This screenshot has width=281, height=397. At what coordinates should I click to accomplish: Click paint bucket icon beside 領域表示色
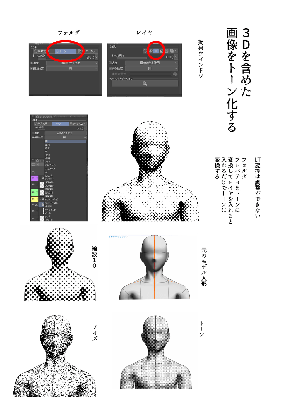(x=175, y=74)
